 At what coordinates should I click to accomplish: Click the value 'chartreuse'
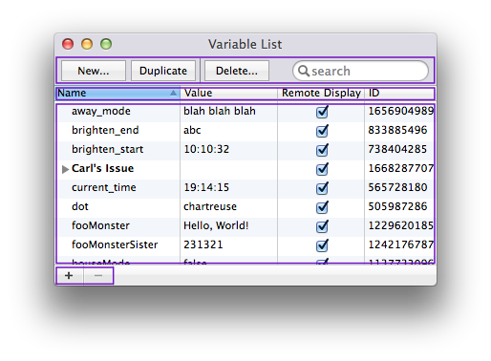pyautogui.click(x=210, y=206)
